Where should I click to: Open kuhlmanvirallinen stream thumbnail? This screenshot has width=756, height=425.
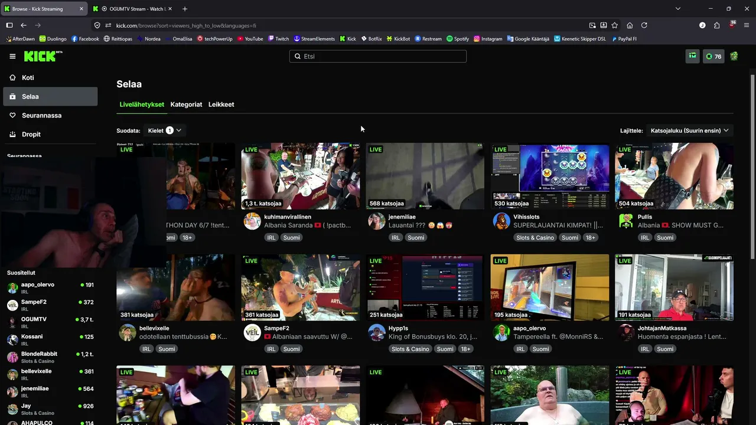coord(301,176)
